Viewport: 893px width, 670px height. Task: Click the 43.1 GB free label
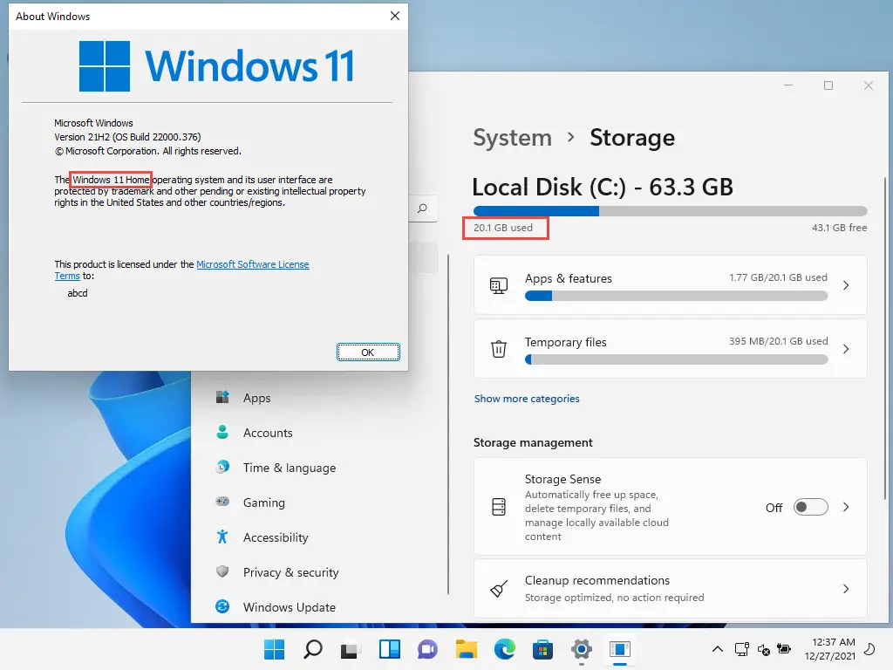coord(840,228)
